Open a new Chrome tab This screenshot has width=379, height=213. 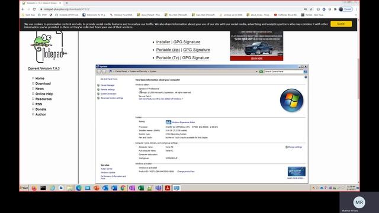(67, 3)
